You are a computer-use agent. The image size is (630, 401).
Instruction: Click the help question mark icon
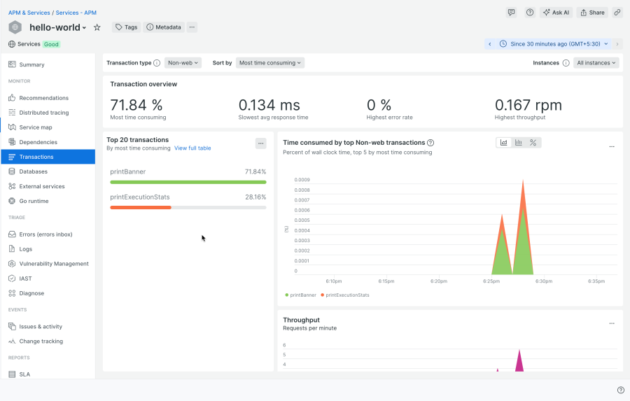click(x=530, y=13)
